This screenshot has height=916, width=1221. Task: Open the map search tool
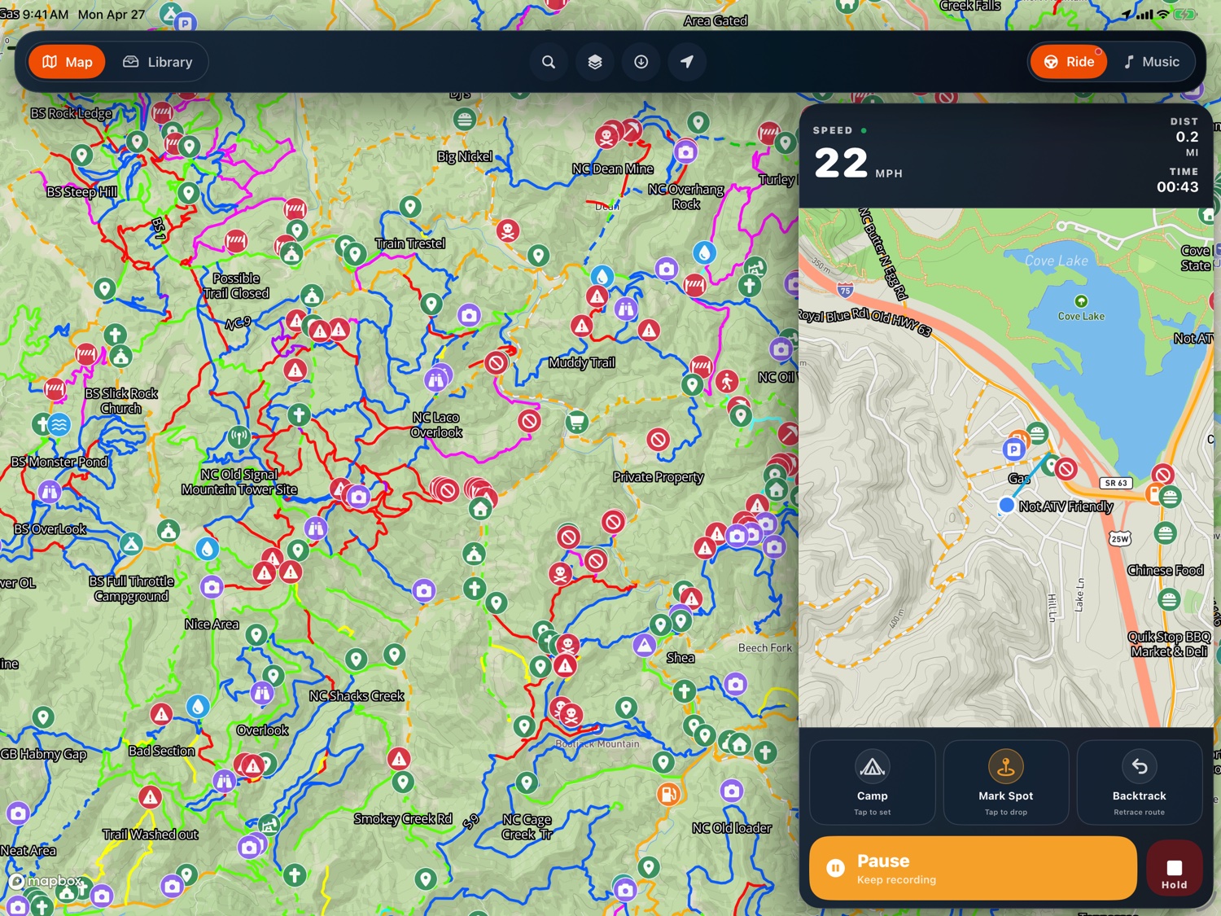549,62
